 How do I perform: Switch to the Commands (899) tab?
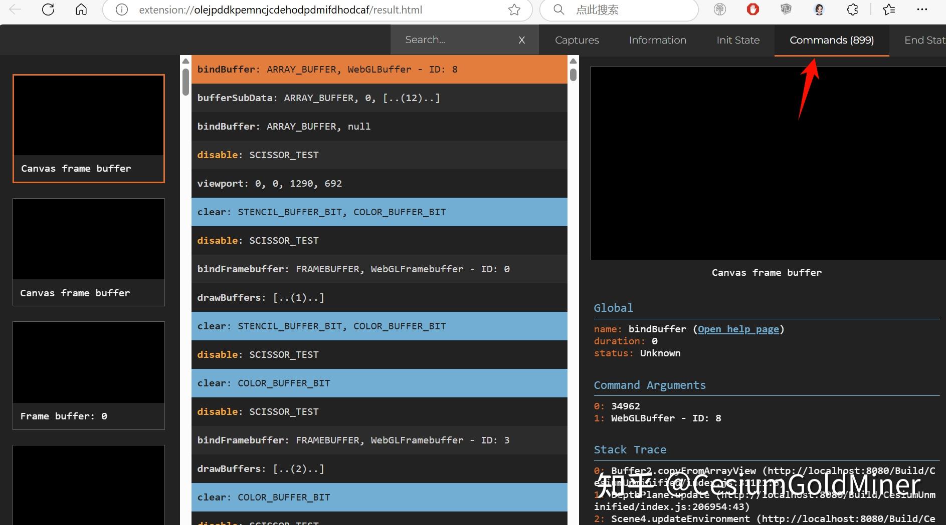pyautogui.click(x=831, y=40)
